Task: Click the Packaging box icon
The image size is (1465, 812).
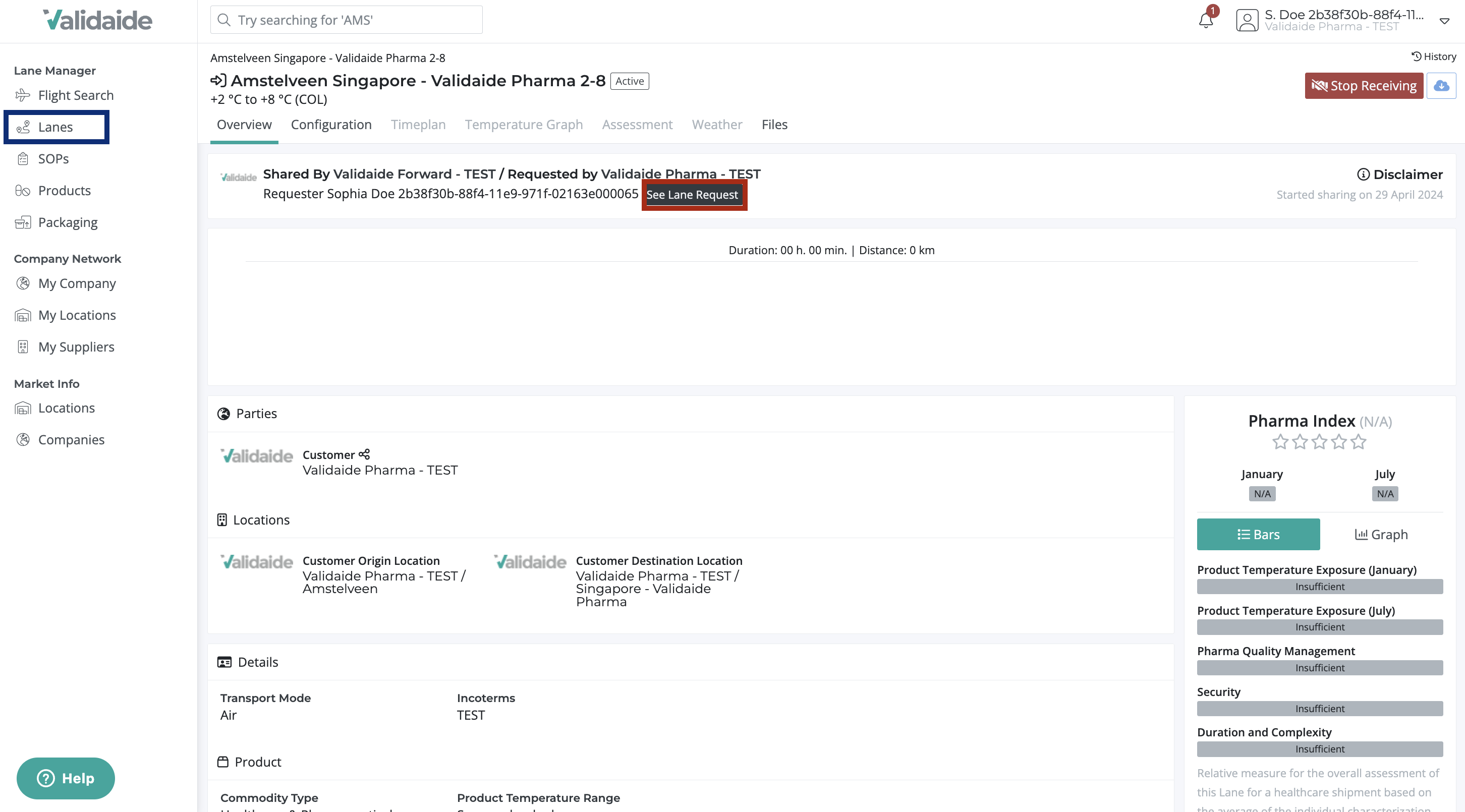Action: (x=23, y=222)
